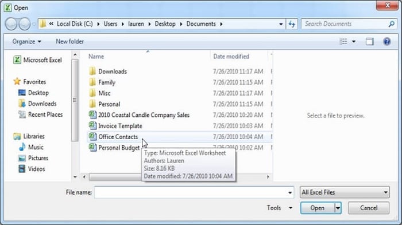
Task: Click the Desktop icon under Favorites
Action: pyautogui.click(x=22, y=93)
